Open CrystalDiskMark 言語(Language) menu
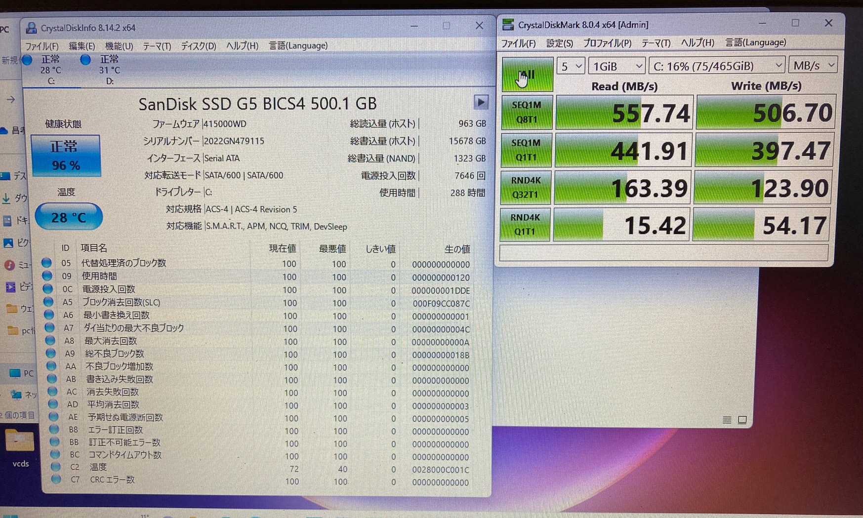 [755, 42]
